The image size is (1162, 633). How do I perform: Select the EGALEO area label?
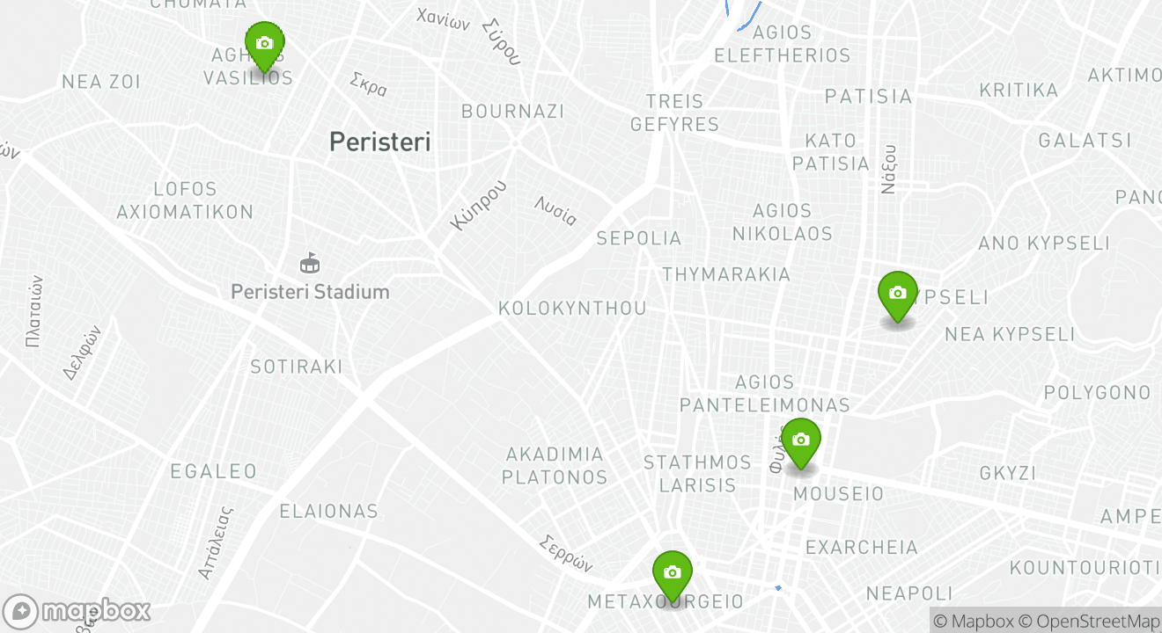tap(214, 471)
